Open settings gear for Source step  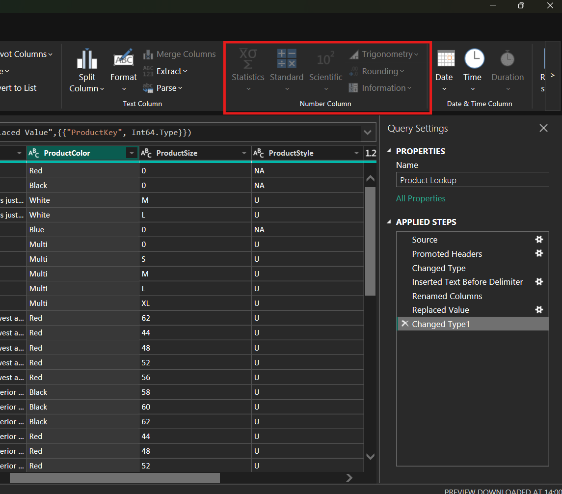pyautogui.click(x=539, y=240)
